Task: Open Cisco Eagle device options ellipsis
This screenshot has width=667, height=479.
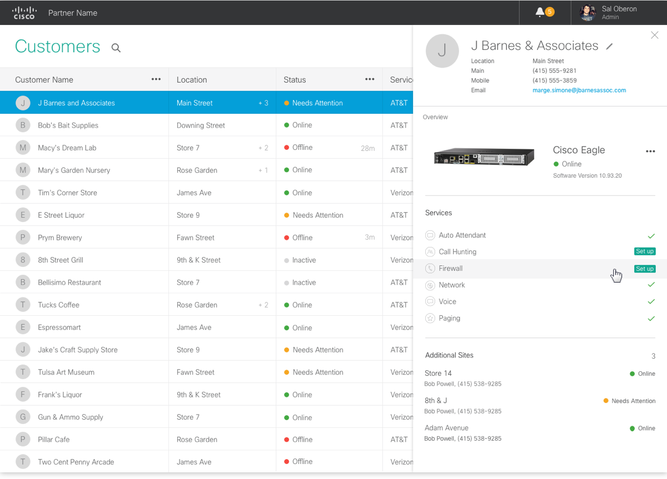Action: [x=650, y=152]
